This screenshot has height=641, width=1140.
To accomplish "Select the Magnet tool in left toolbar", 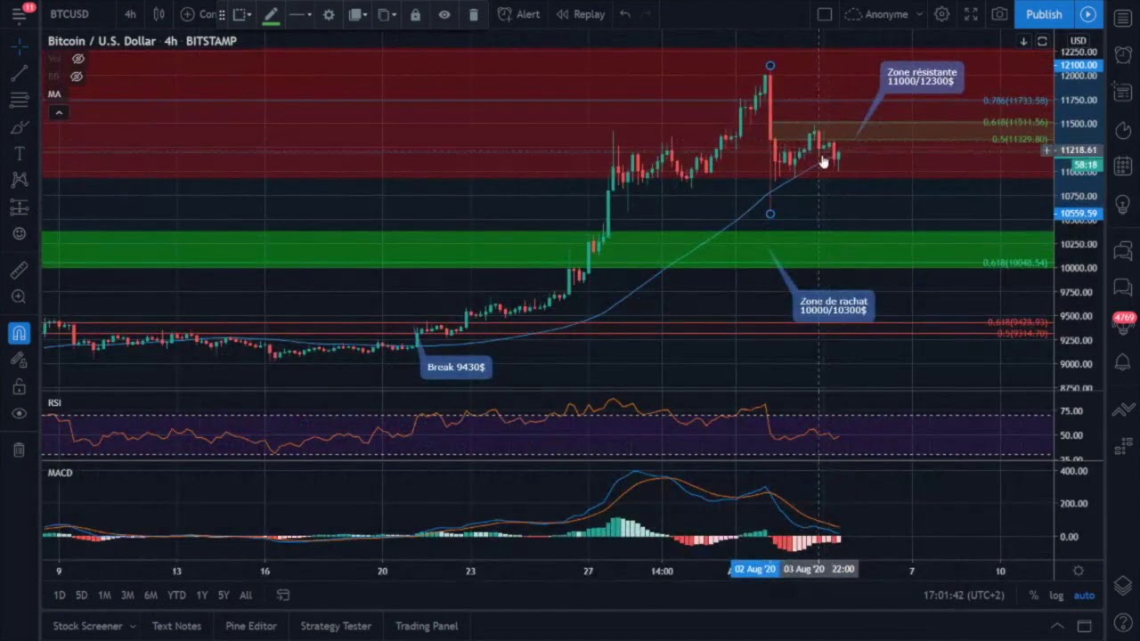I will (x=20, y=332).
